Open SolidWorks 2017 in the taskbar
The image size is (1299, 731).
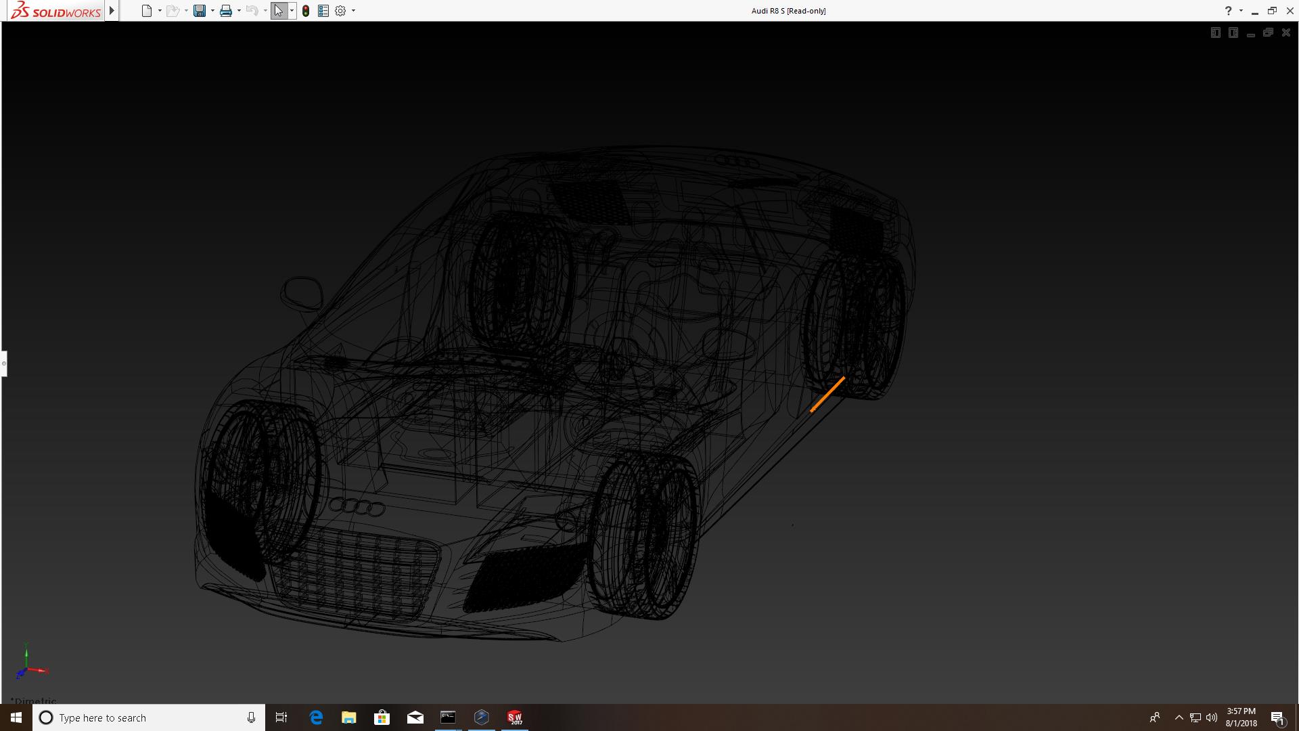[x=515, y=717]
